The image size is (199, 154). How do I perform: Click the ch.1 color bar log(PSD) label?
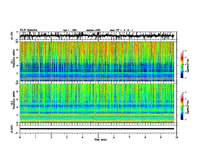coord(188,66)
